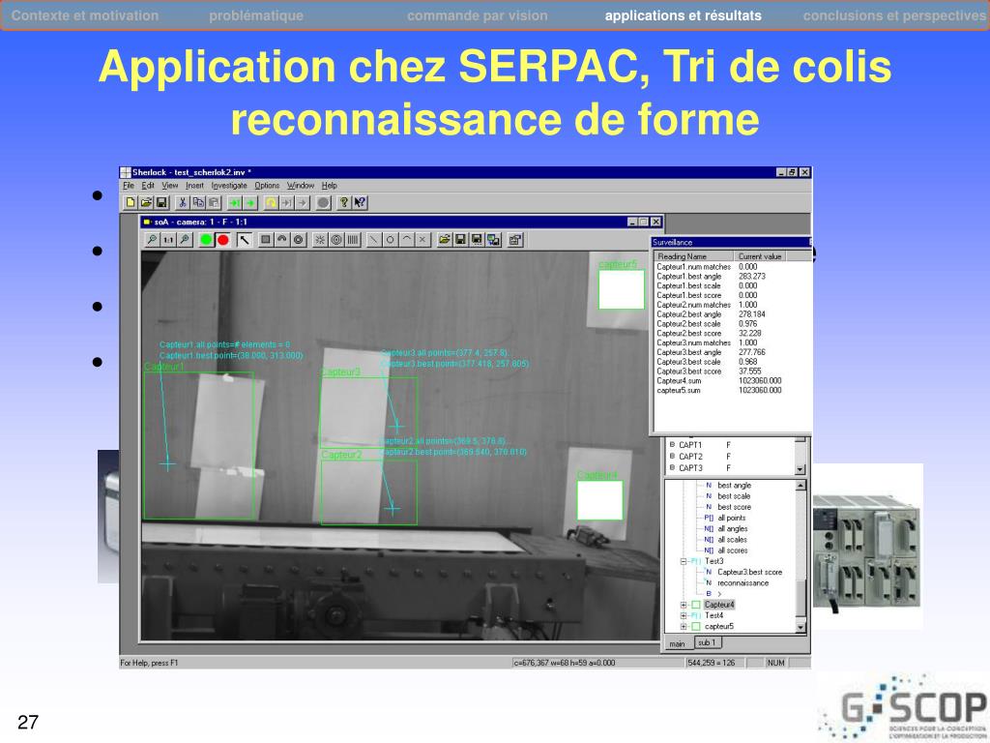Select the CAPT1 row
990x743 pixels.
point(730,445)
